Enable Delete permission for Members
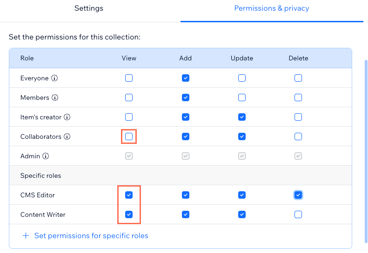 298,97
